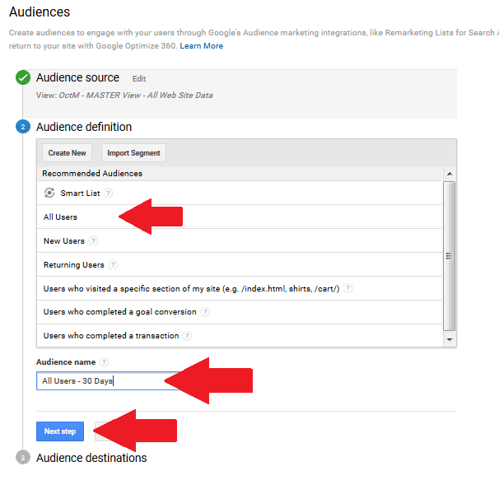Image resolution: width=499 pixels, height=485 pixels.
Task: Select the New Users audience
Action: [x=240, y=240]
